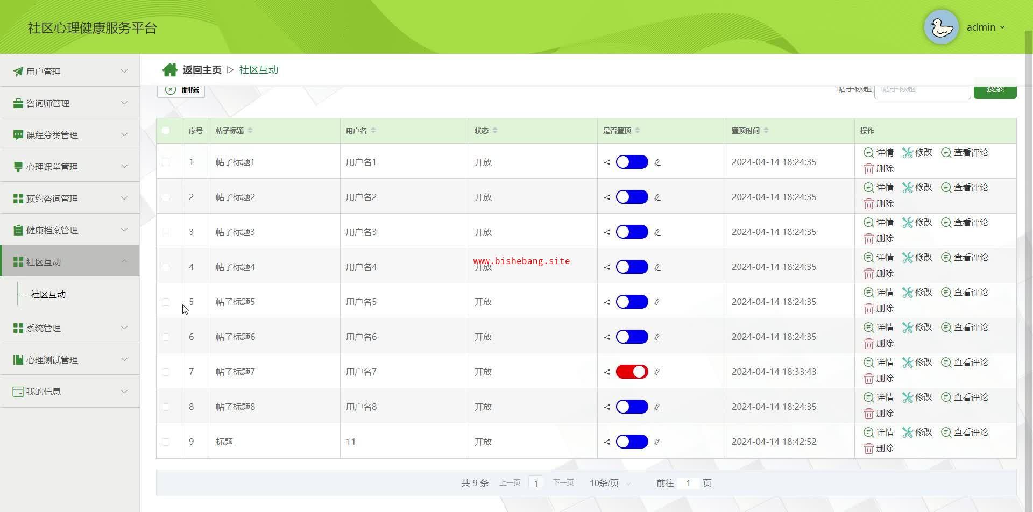
Task: Click the admin duck avatar
Action: [x=941, y=27]
